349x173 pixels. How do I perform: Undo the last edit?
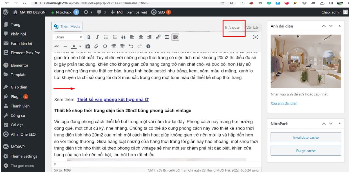click(x=131, y=46)
